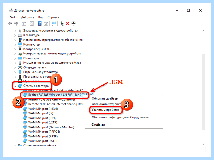Select WAN Miniport (Network Monitor) entry

(51, 127)
